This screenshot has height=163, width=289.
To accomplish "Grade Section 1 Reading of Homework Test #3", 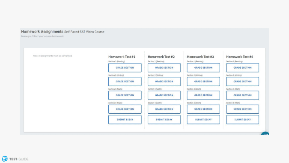I will coord(203,68).
